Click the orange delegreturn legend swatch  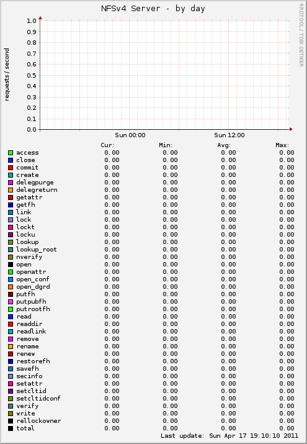click(11, 190)
